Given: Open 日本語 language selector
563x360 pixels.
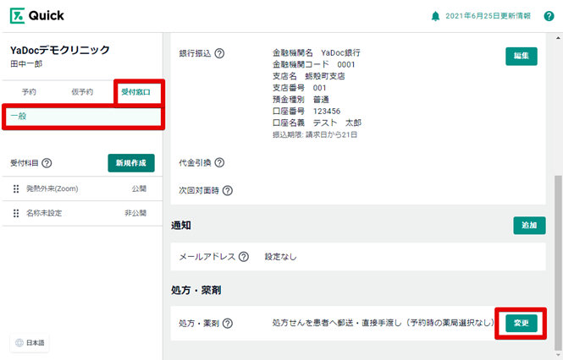Looking at the screenshot, I should (x=30, y=342).
